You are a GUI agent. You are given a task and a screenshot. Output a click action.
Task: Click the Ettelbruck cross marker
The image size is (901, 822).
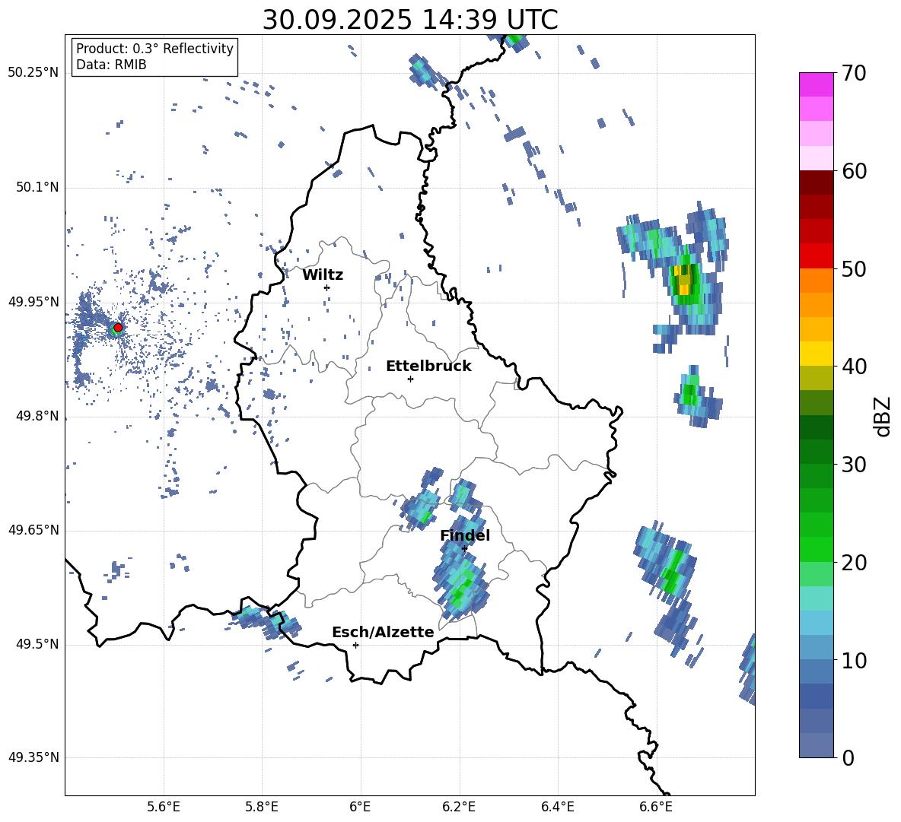tap(410, 379)
